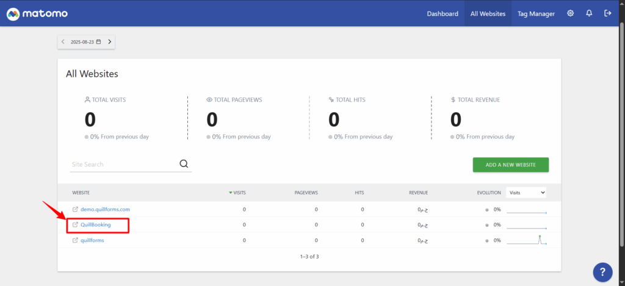The height and width of the screenshot is (286, 625).
Task: Click the Add a New Website button
Action: pyautogui.click(x=510, y=165)
